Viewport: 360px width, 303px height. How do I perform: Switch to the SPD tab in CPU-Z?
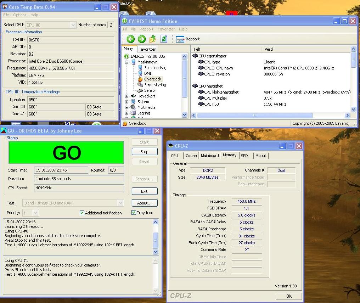coord(244,156)
